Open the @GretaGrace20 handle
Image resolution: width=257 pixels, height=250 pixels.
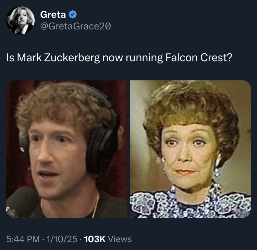point(75,26)
